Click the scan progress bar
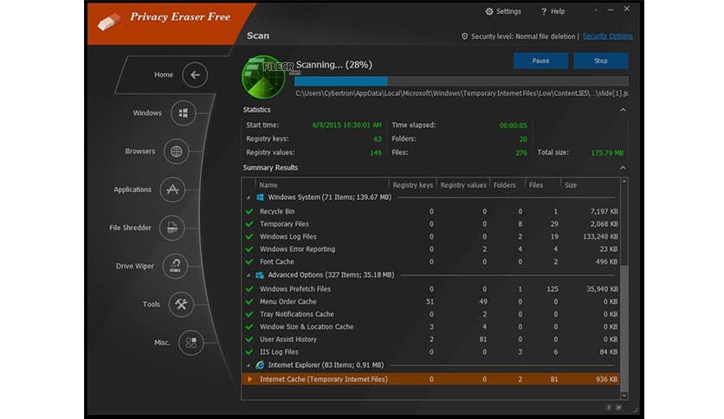724x419 pixels. (x=462, y=81)
